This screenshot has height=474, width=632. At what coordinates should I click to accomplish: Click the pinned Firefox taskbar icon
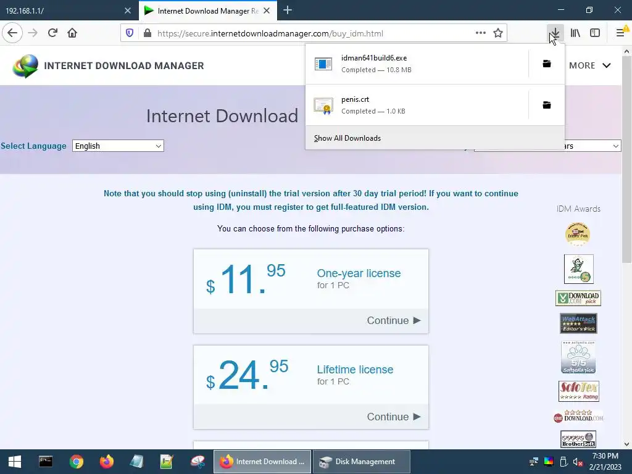(x=106, y=462)
